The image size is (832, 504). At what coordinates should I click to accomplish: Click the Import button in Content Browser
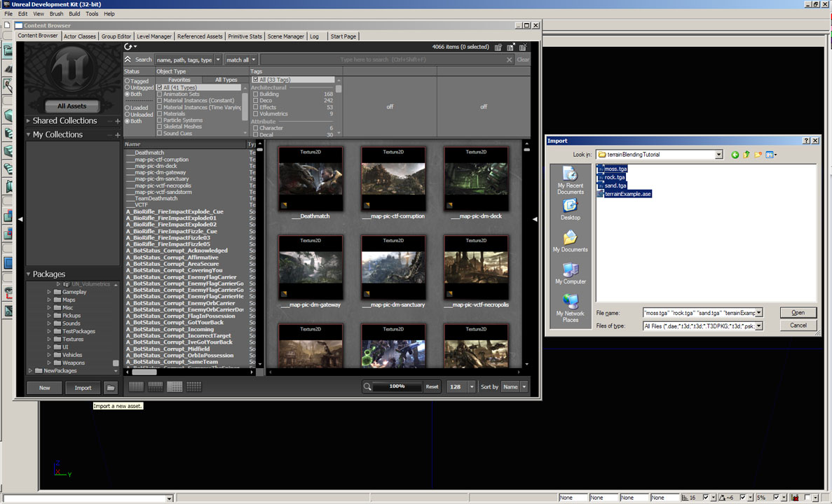tap(83, 388)
